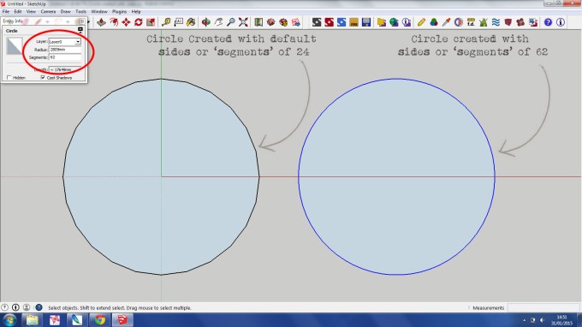Image resolution: width=582 pixels, height=327 pixels.
Task: Select the Scale tool
Action: pos(151,22)
